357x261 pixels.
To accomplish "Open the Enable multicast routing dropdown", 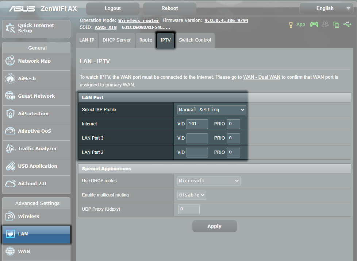I will pyautogui.click(x=191, y=195).
